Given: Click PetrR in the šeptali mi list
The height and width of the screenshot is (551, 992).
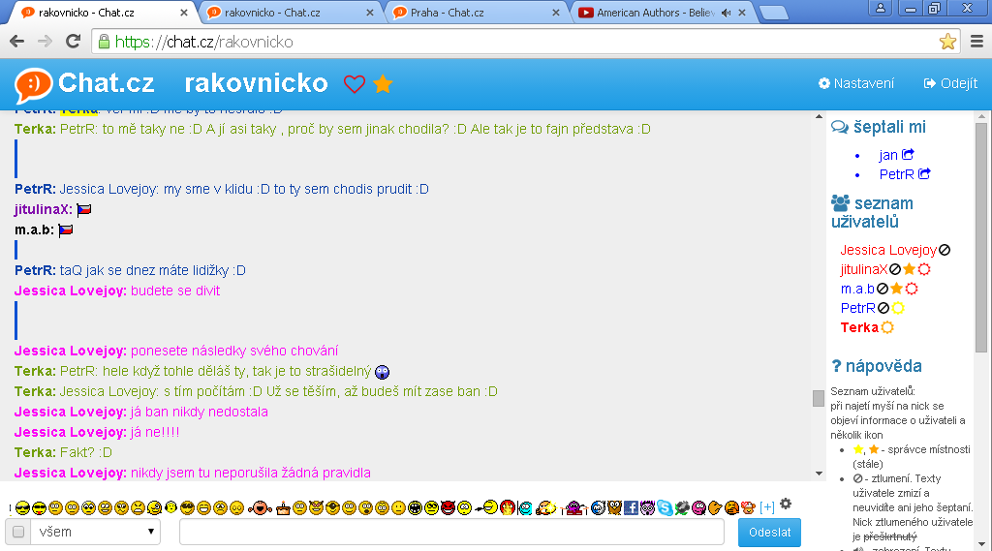Looking at the screenshot, I should click(x=896, y=174).
